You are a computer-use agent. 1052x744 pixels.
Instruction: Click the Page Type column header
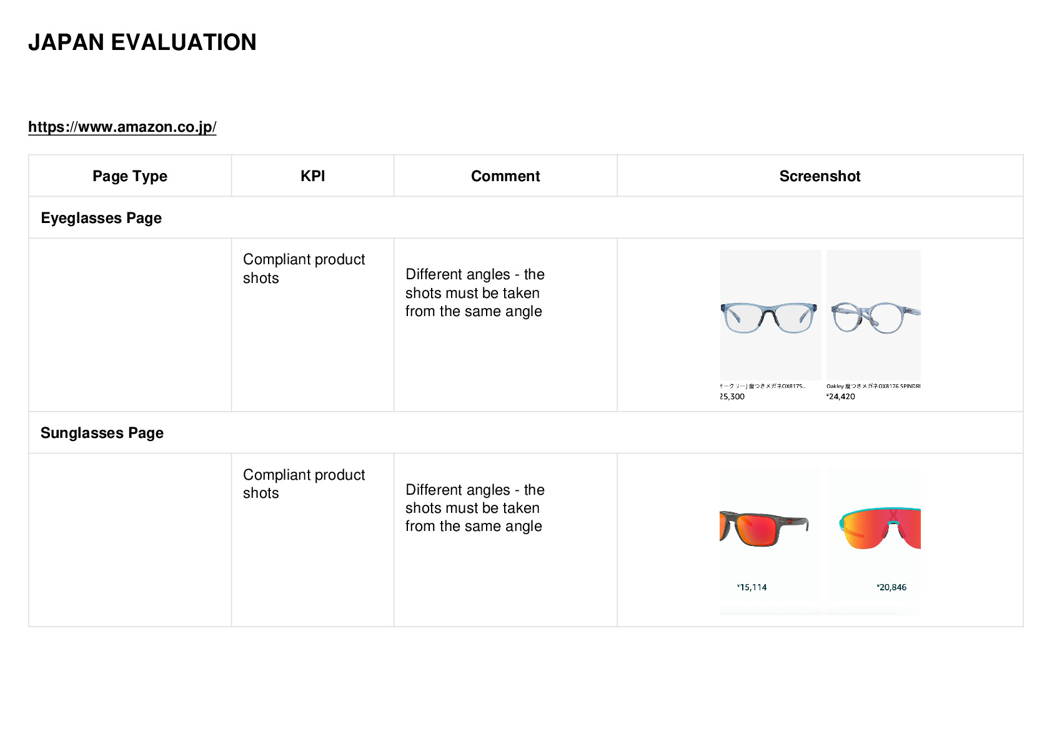(x=130, y=176)
